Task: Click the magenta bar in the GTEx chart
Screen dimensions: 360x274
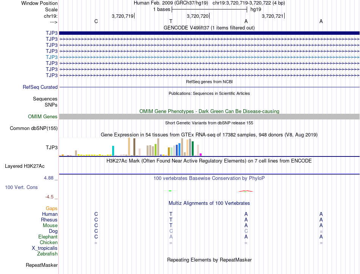Action: pyautogui.click(x=201, y=155)
